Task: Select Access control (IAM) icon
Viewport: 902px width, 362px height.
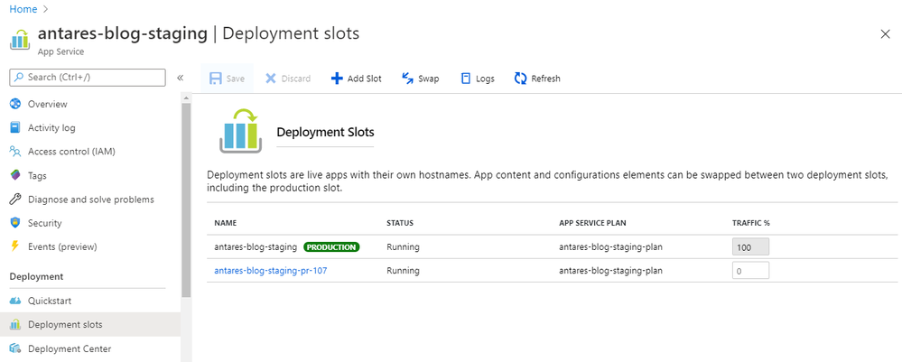Action: click(15, 152)
